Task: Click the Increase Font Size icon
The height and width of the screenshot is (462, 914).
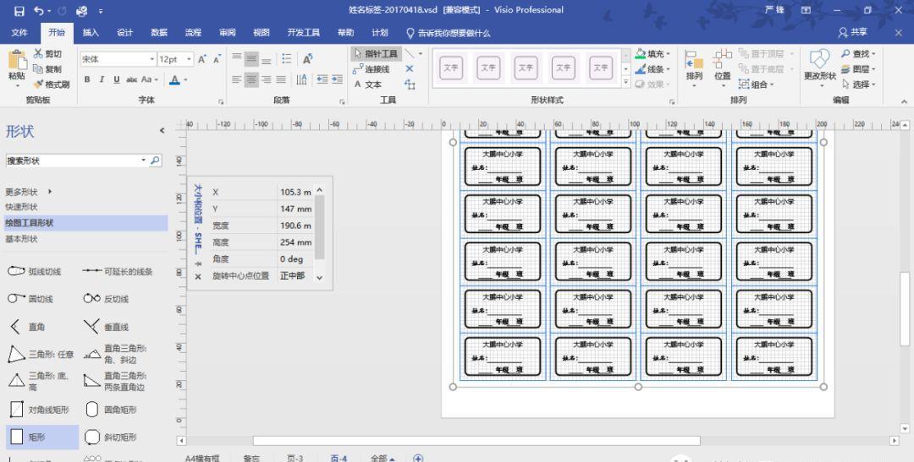Action: pyautogui.click(x=202, y=59)
